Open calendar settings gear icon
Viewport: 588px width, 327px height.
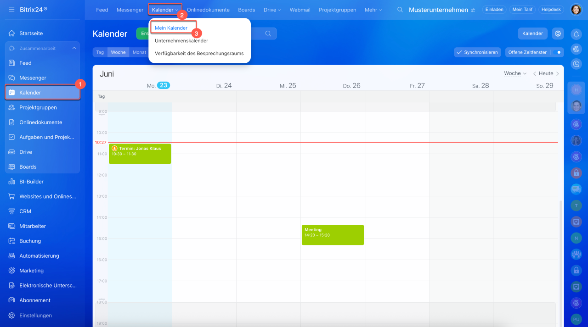click(x=558, y=33)
